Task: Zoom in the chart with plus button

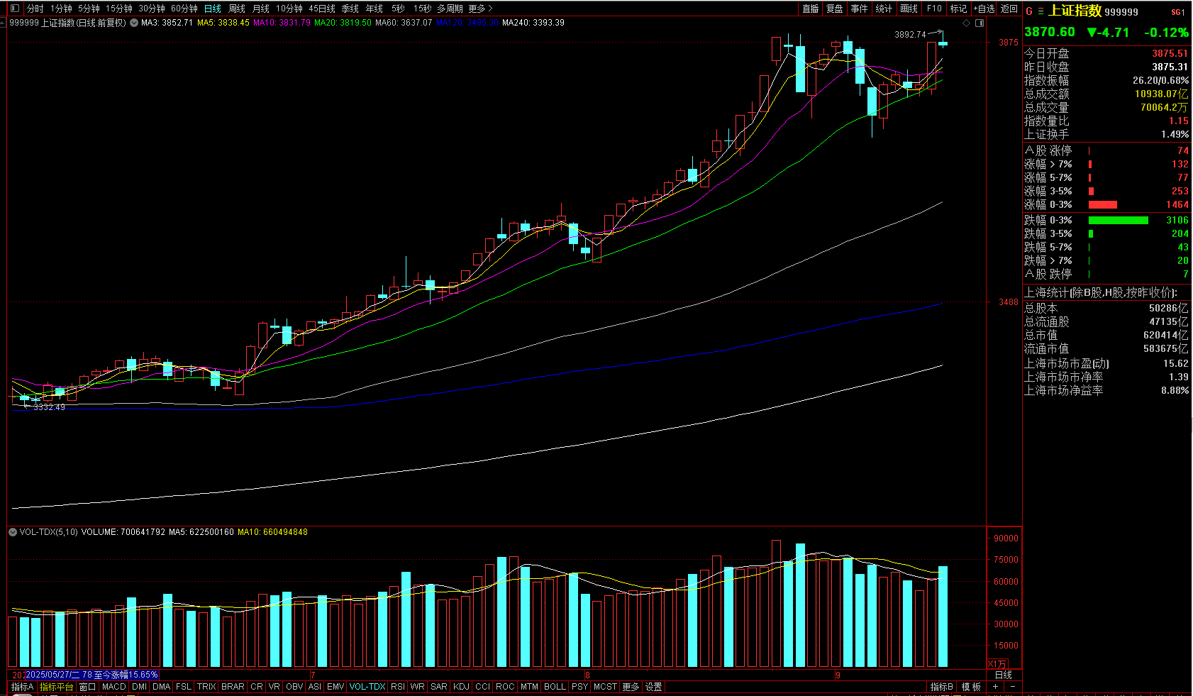Action: [x=996, y=687]
